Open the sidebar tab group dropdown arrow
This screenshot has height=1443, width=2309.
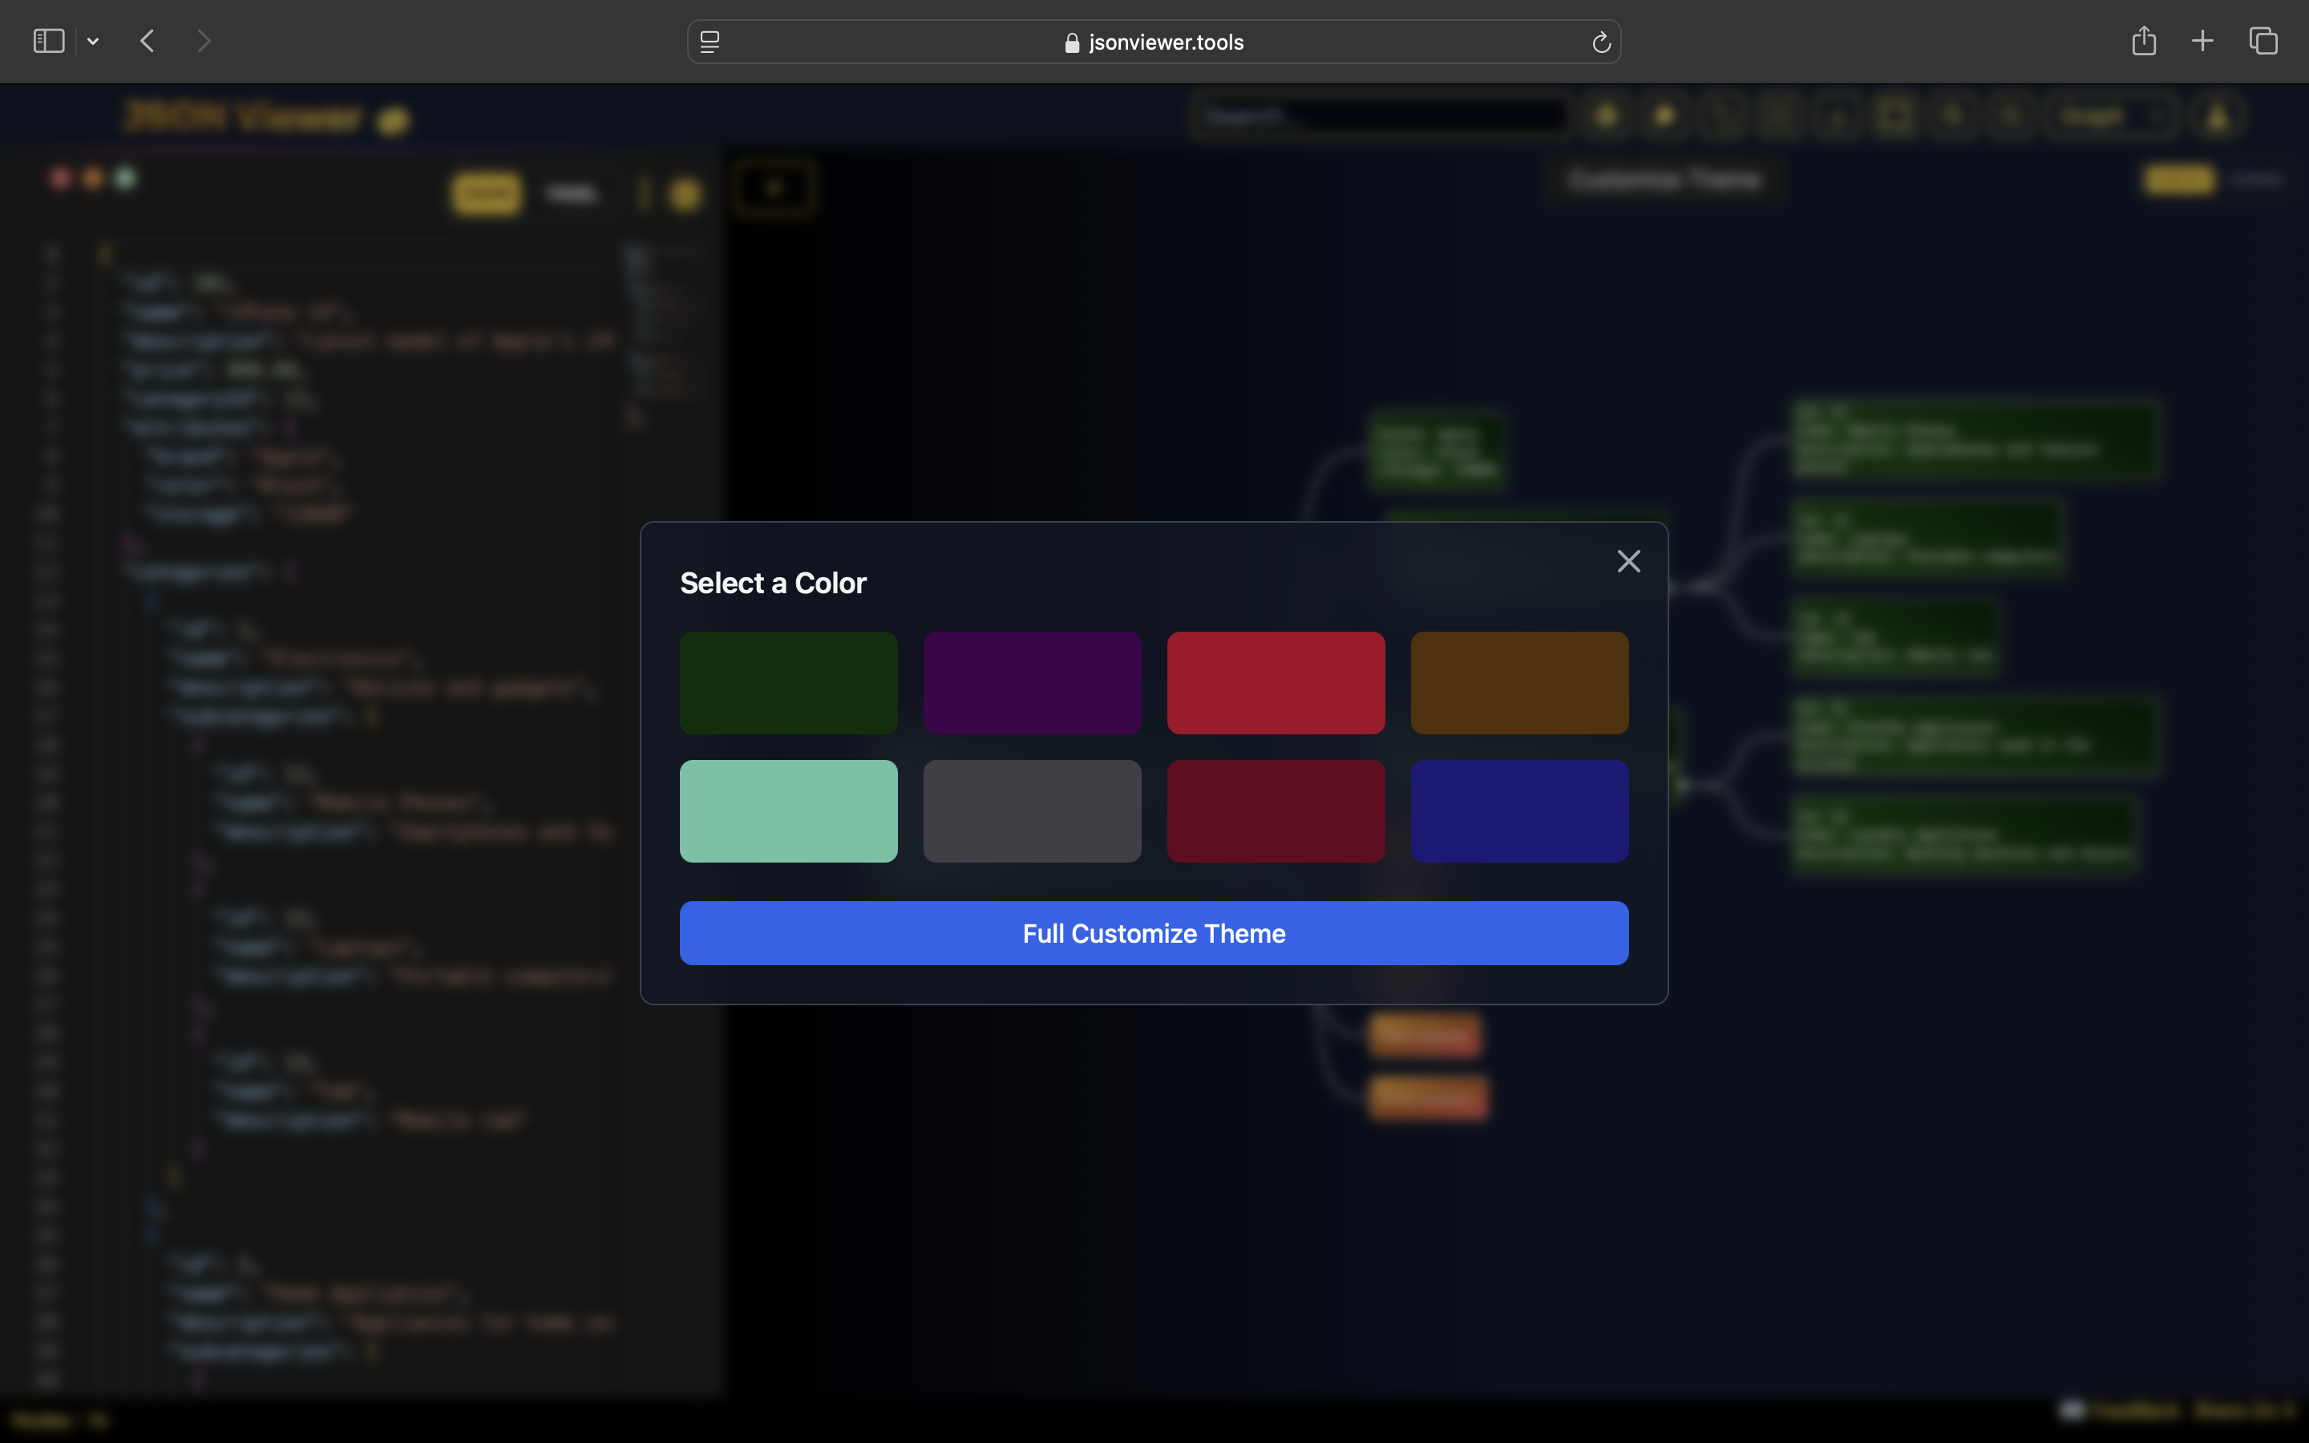tap(92, 41)
